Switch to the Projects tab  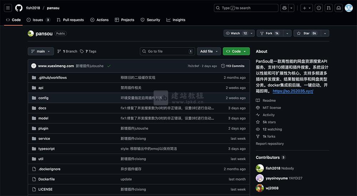[x=125, y=20]
